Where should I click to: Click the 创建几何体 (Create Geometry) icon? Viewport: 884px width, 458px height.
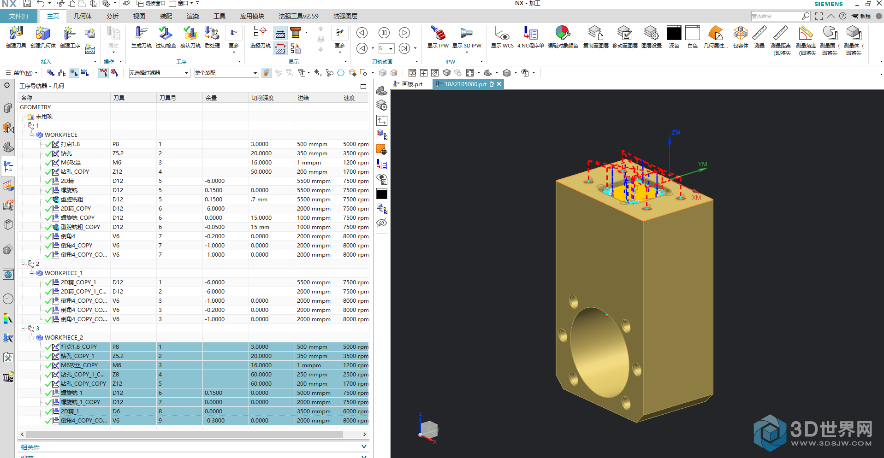click(43, 34)
